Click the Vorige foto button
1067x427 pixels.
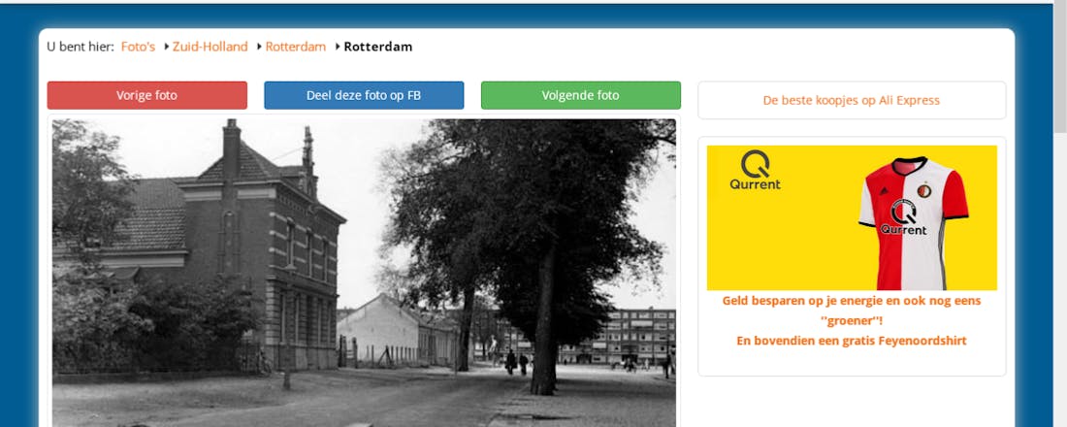click(x=147, y=95)
